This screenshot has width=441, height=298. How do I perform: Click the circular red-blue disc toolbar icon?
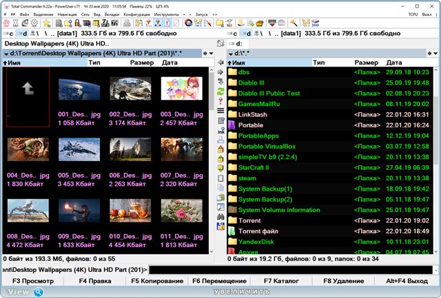[x=188, y=23]
